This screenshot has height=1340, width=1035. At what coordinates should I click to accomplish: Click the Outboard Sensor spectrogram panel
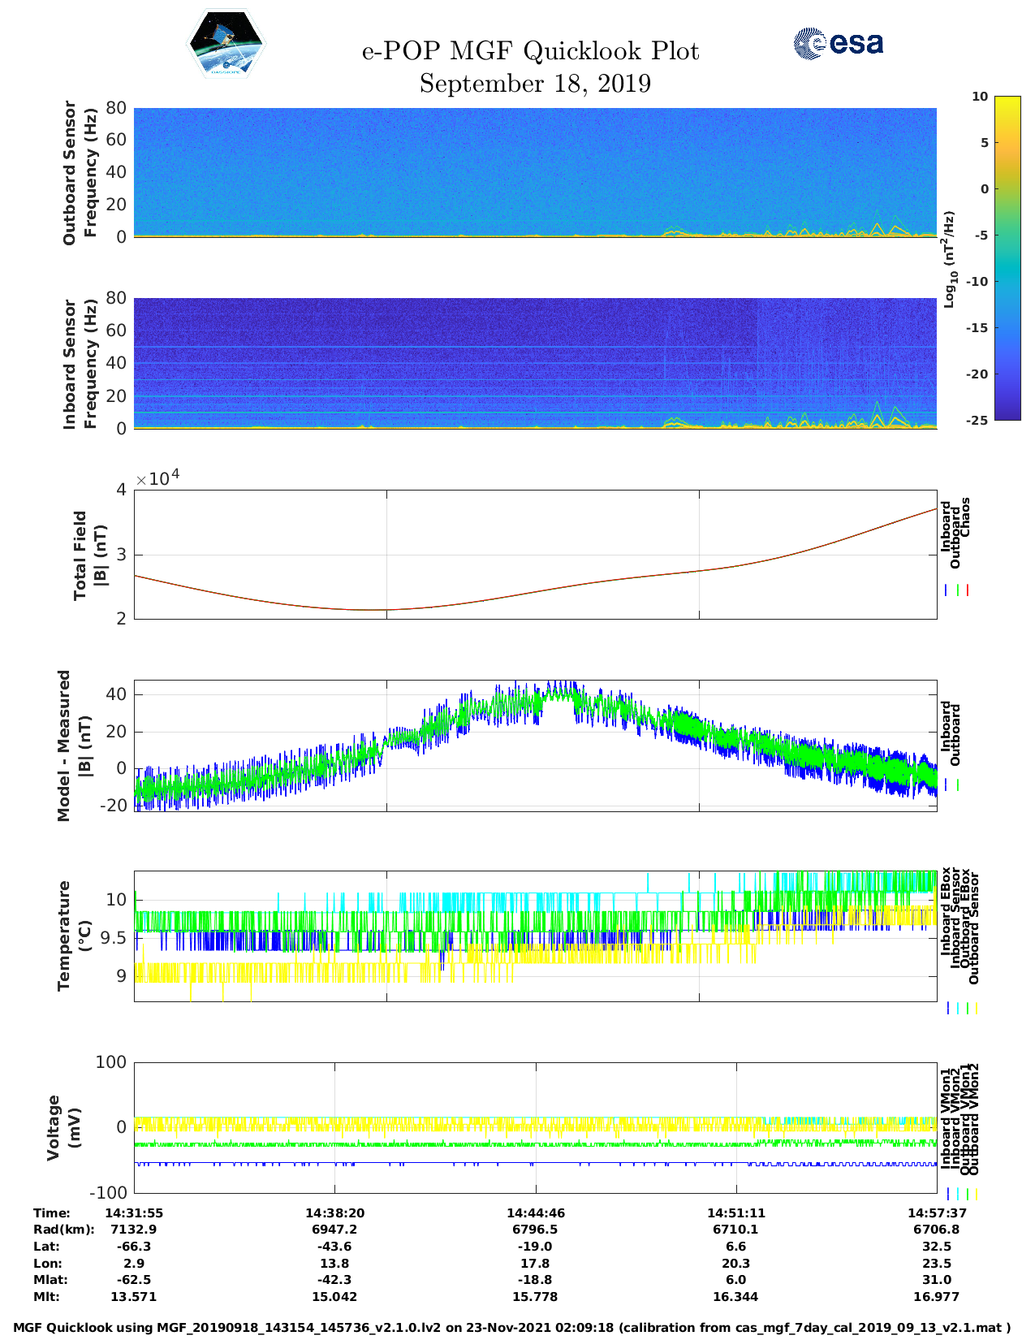(535, 171)
